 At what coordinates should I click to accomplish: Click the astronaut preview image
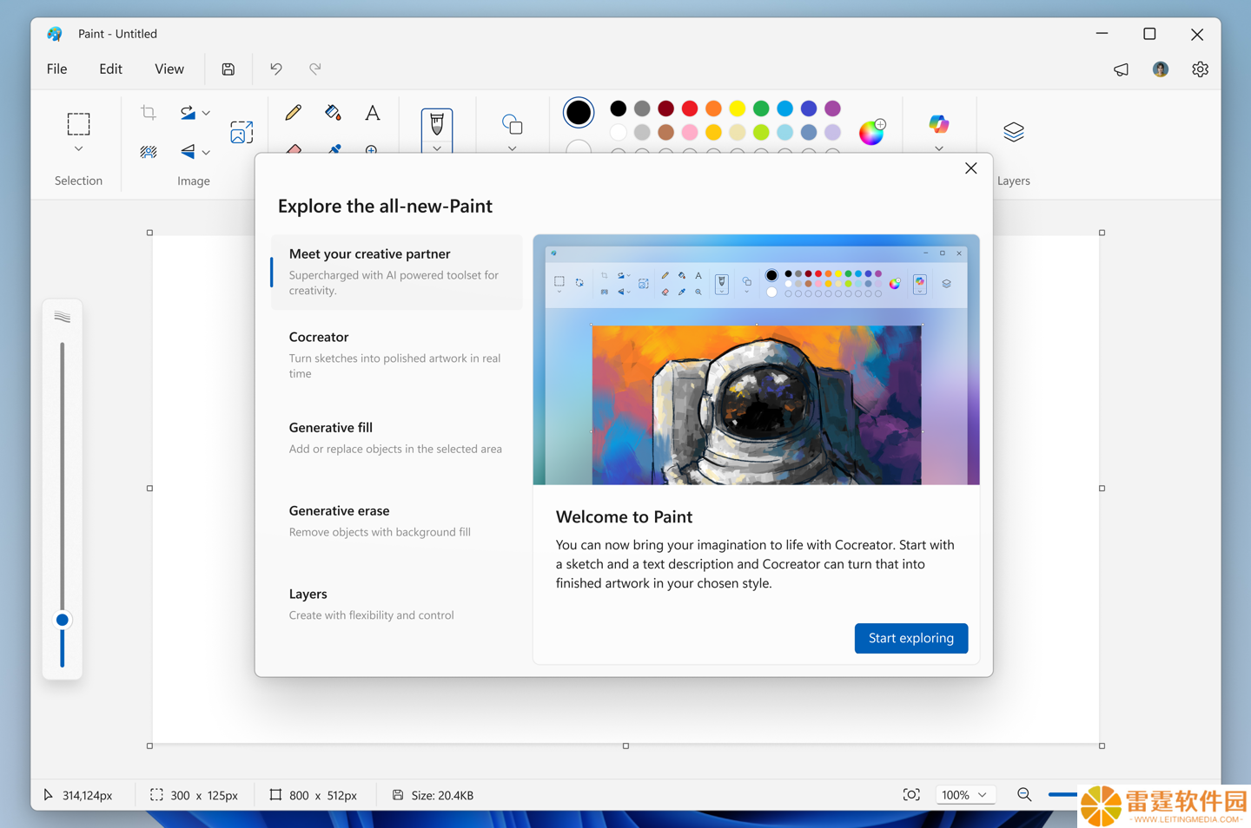[x=757, y=404]
